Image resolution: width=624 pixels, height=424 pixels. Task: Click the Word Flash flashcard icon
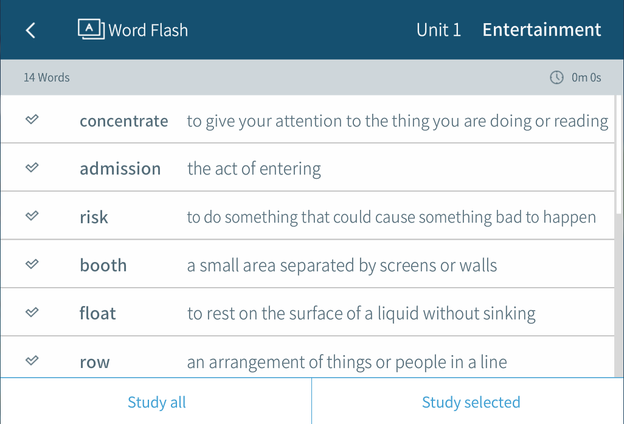pyautogui.click(x=91, y=29)
